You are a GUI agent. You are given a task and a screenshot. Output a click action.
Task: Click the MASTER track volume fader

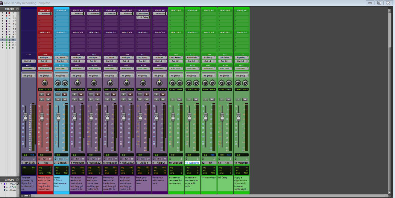coord(25,117)
